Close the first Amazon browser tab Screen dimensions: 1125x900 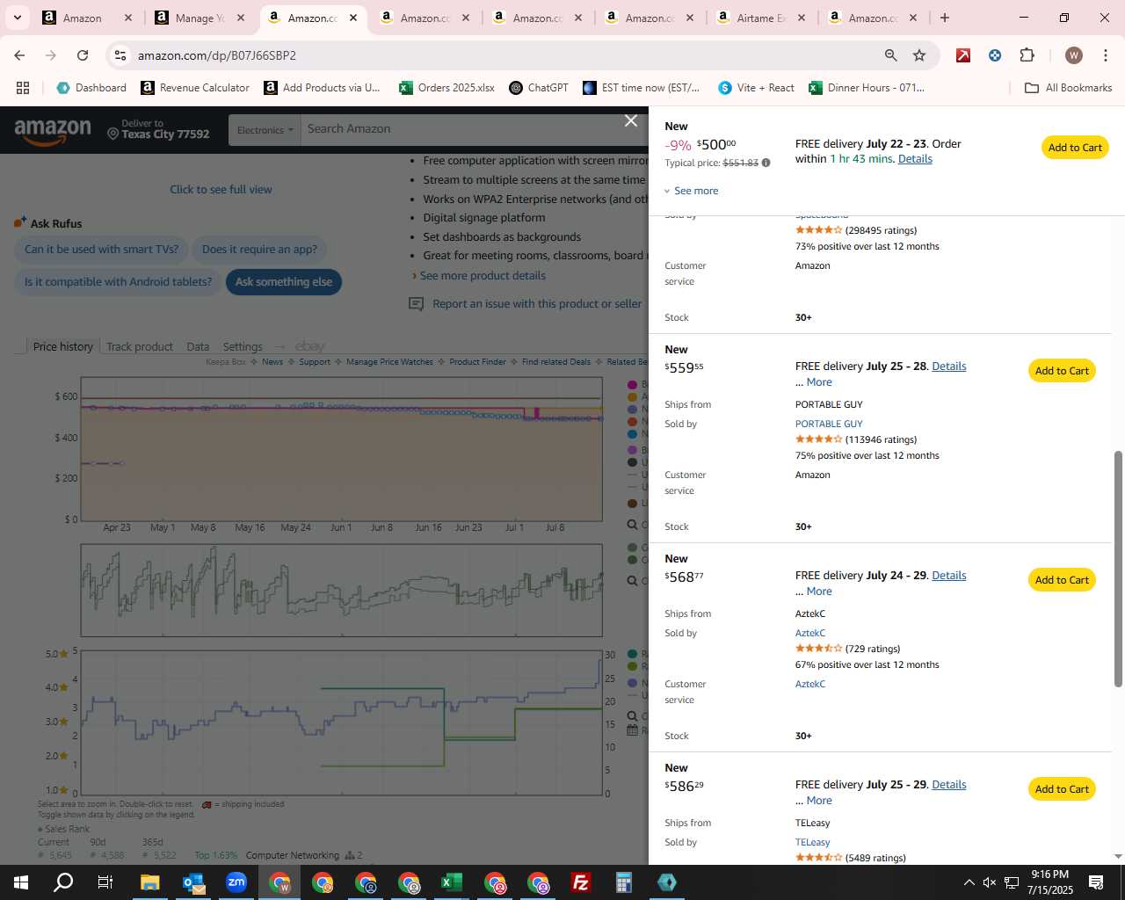click(x=128, y=18)
